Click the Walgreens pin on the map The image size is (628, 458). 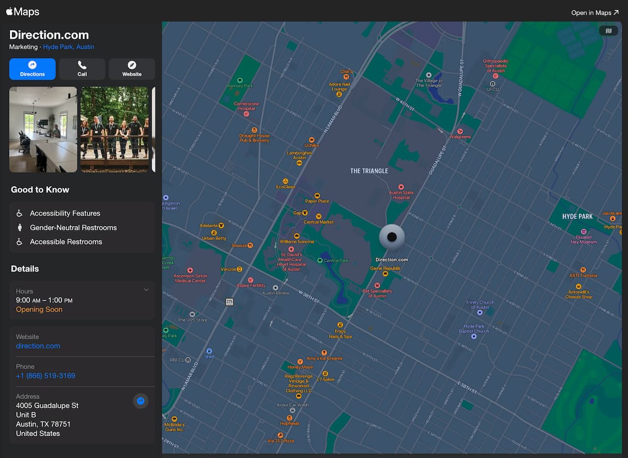point(461,131)
